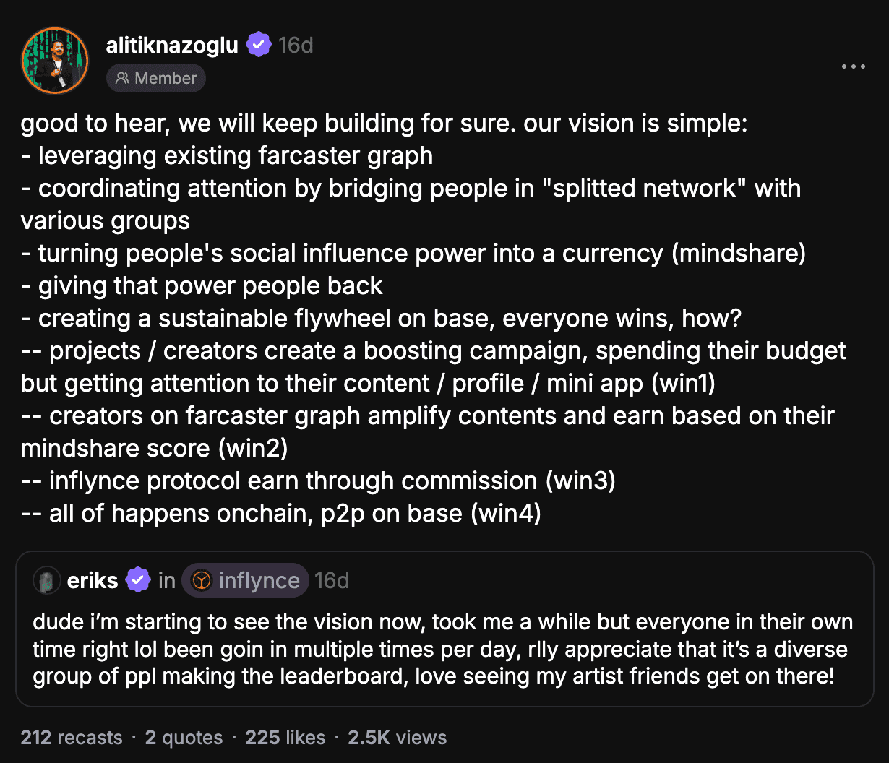Viewport: 889px width, 763px height.
Task: Click the 16d timestamp in the quoted cast
Action: (x=332, y=579)
